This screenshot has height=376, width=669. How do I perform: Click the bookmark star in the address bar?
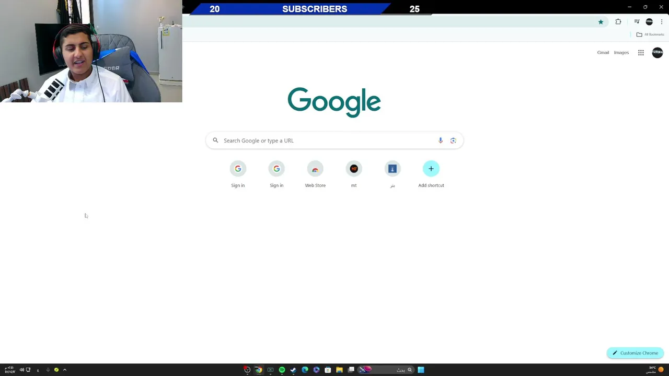click(601, 22)
